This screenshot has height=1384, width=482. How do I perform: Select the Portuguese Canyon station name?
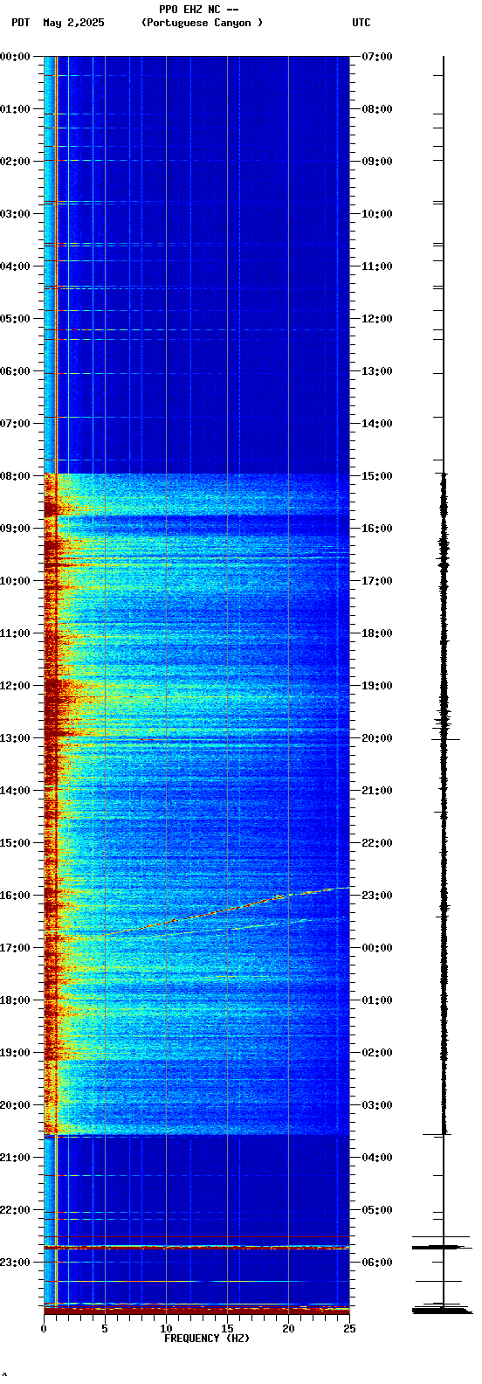click(x=202, y=23)
